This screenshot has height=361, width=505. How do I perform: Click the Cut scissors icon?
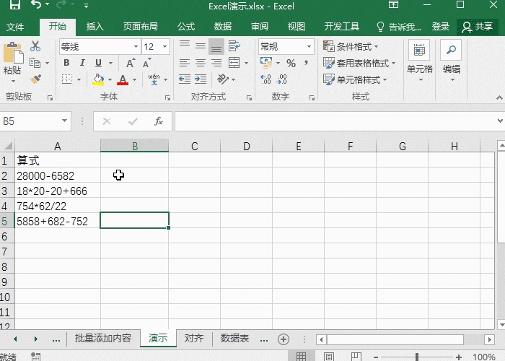click(35, 46)
